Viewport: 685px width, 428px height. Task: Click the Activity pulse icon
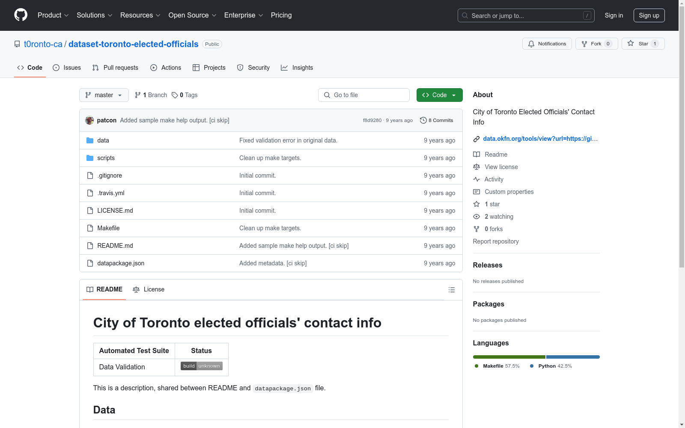[x=477, y=179]
